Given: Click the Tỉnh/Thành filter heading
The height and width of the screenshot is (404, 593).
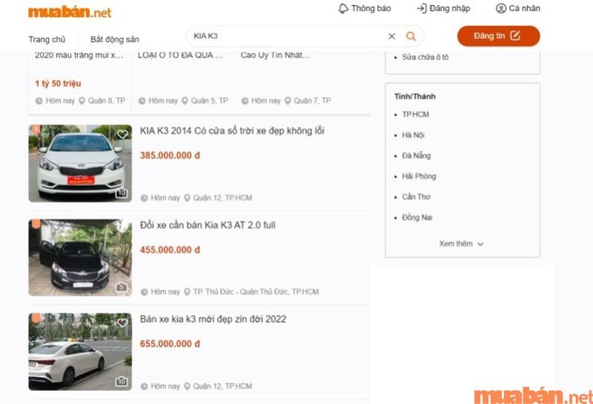Looking at the screenshot, I should pyautogui.click(x=415, y=96).
